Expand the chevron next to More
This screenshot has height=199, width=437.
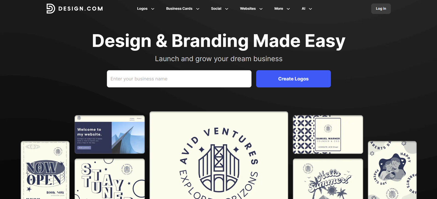pyautogui.click(x=288, y=9)
